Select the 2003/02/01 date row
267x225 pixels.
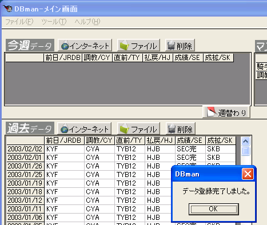point(25,158)
